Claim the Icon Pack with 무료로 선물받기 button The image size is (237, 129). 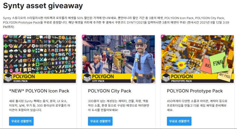pyautogui.click(x=21, y=121)
